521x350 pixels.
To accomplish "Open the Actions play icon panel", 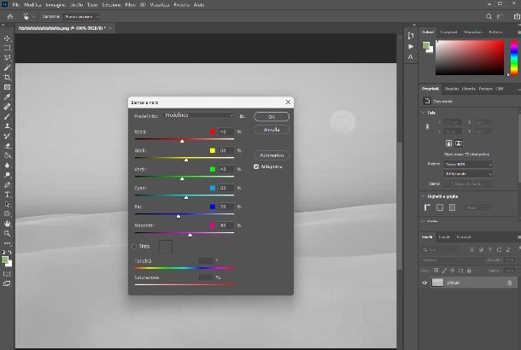I will point(411,46).
